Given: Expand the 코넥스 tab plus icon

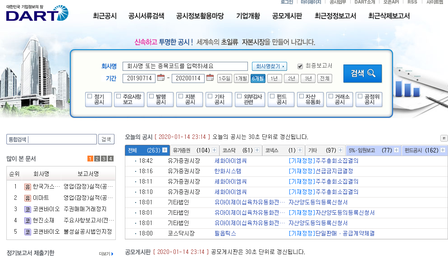Looking at the screenshot, I should 300,150.
